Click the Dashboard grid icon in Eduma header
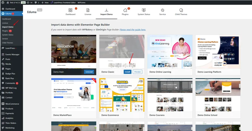252x131 pixels. (71, 10)
